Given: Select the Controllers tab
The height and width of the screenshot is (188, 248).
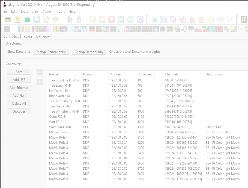Looking at the screenshot, I should 11,37.
